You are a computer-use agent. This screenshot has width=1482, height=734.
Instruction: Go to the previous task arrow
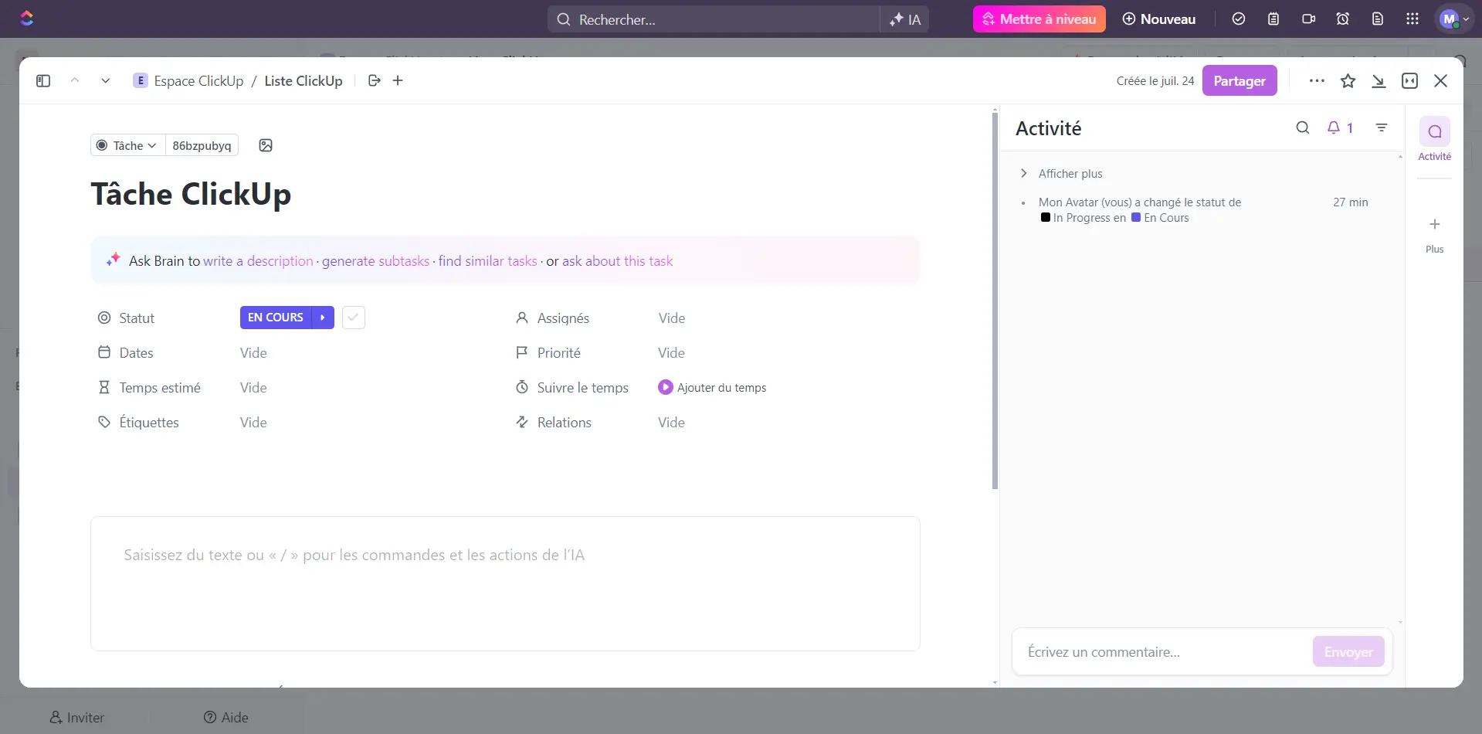click(75, 81)
